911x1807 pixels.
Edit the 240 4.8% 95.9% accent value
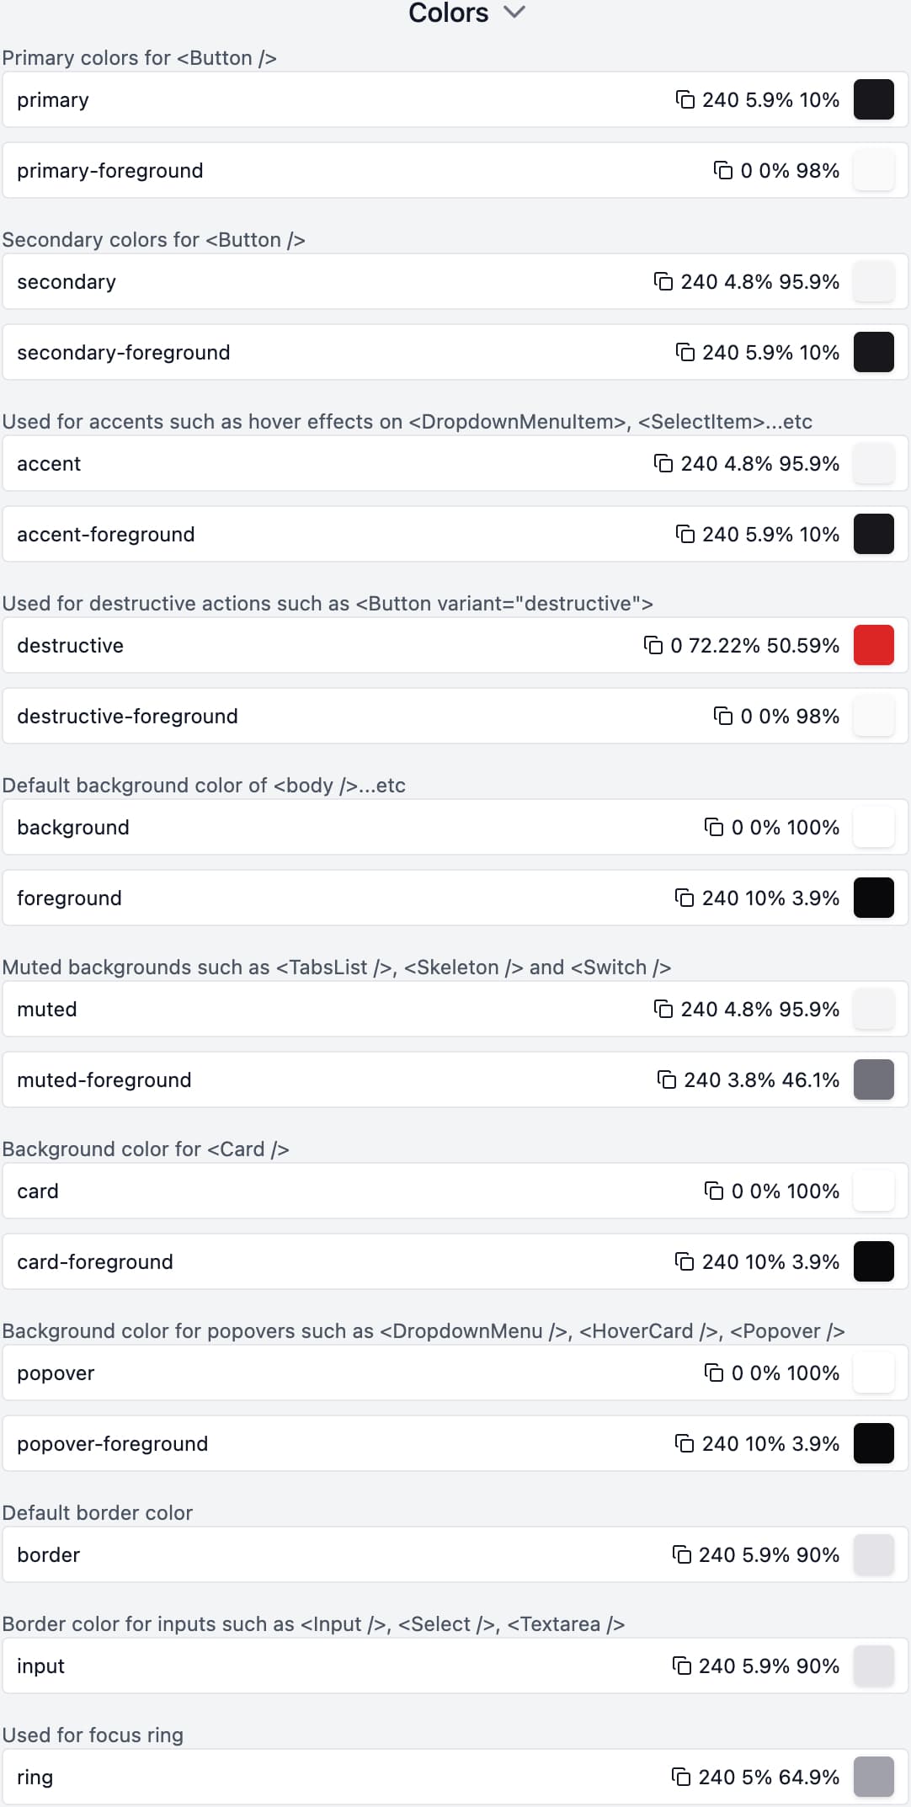click(759, 464)
